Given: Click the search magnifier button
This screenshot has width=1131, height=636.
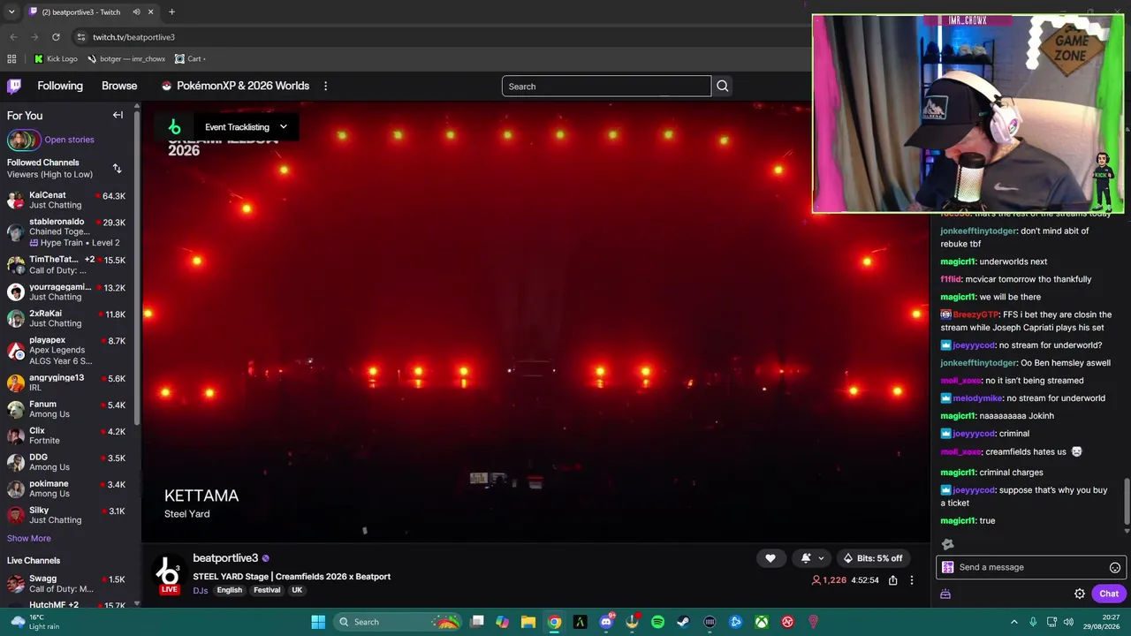Looking at the screenshot, I should click(x=723, y=87).
